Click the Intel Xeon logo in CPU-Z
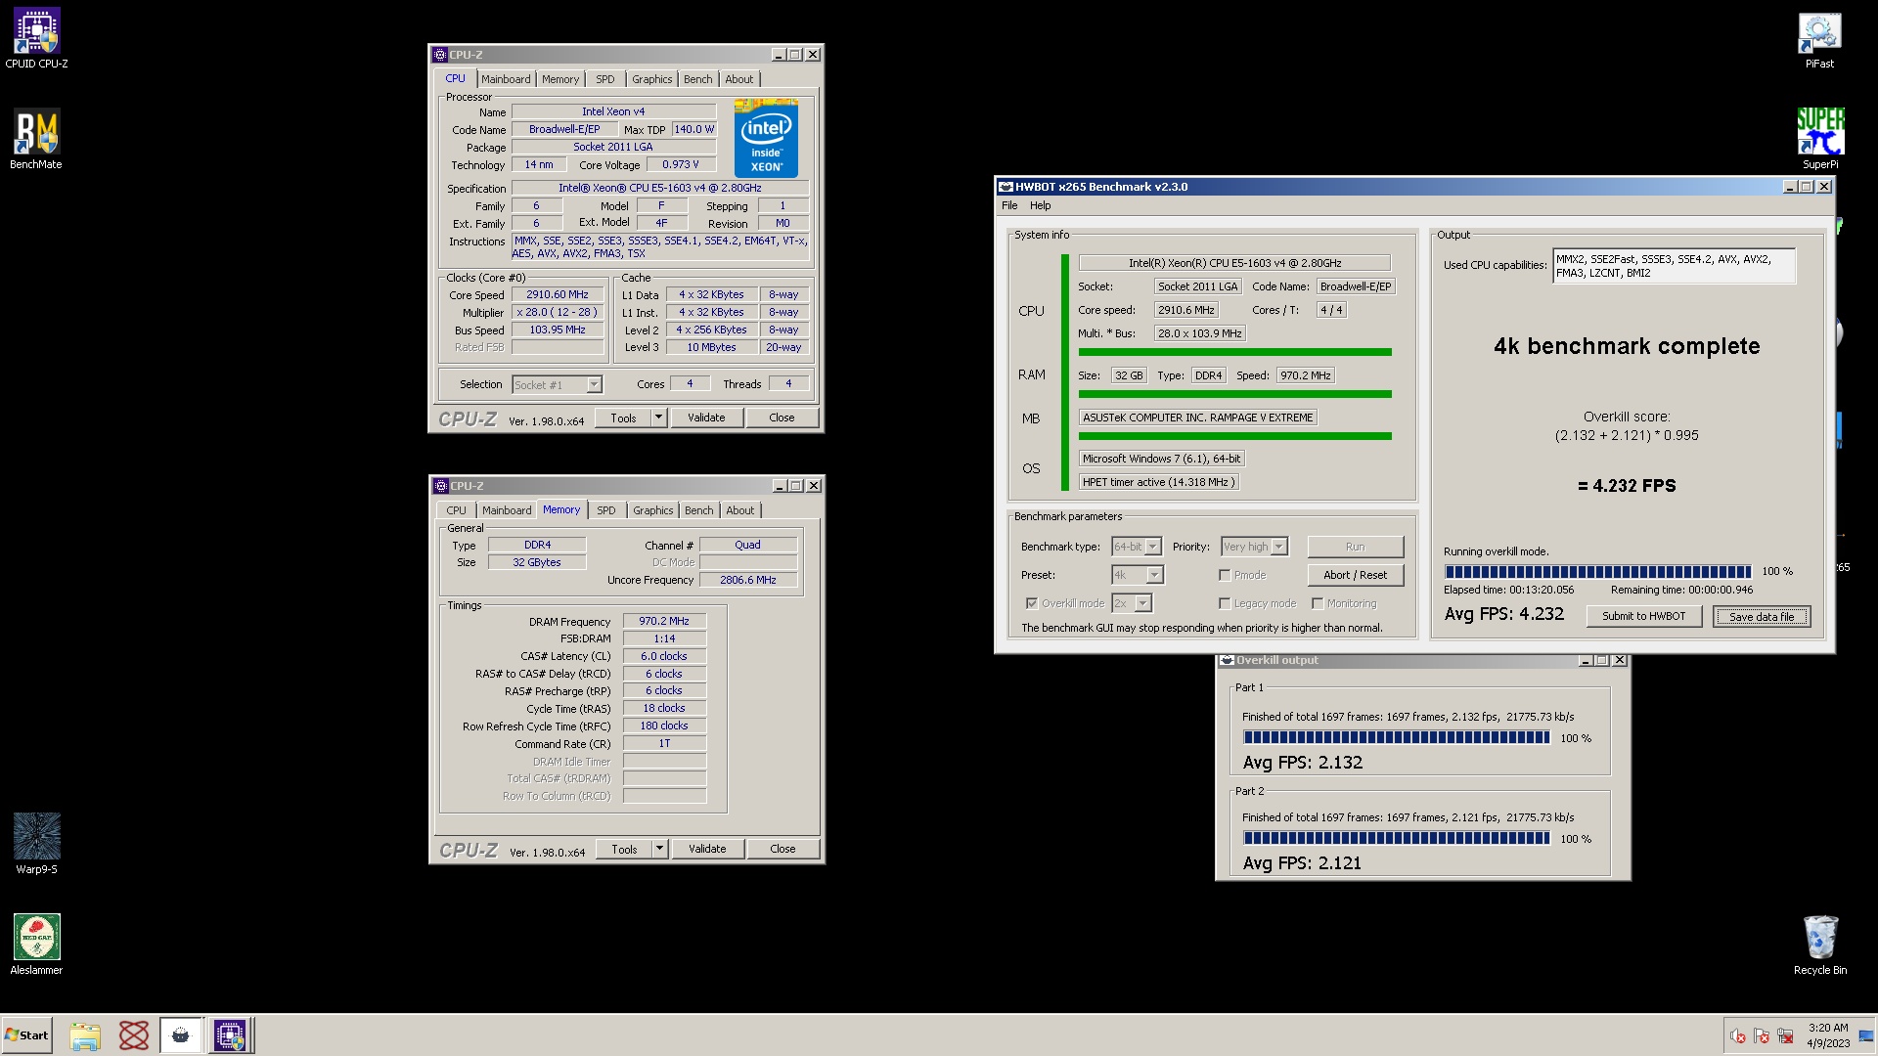 coord(766,138)
